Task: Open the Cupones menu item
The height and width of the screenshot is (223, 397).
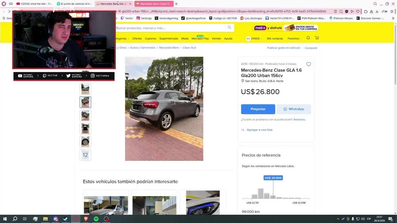Action: click(x=151, y=39)
